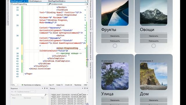Image resolution: width=186 pixels, height=105 pixels.
Task: Close the Вывод panel
Action: pos(87,88)
